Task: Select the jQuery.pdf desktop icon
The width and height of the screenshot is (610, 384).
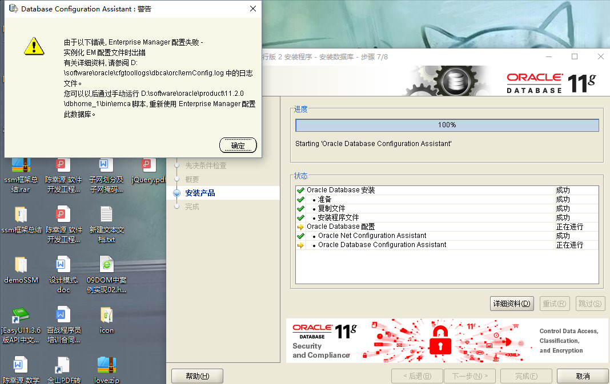Action: tap(149, 165)
